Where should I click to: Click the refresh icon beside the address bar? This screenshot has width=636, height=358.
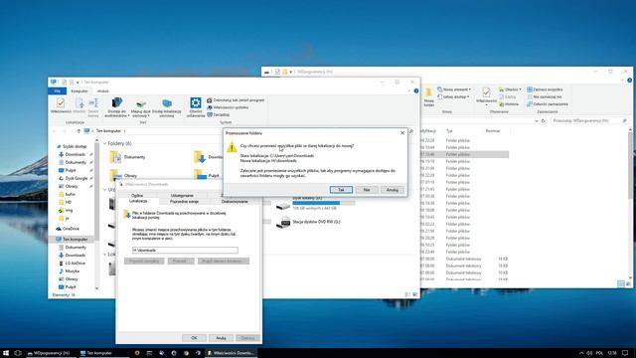tap(544, 121)
